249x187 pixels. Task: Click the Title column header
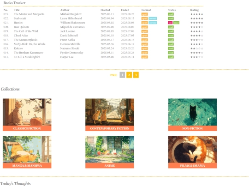[x=17, y=10]
